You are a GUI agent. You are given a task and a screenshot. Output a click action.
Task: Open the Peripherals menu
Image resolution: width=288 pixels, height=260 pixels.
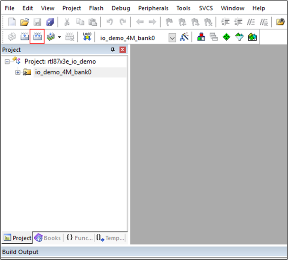tap(153, 8)
